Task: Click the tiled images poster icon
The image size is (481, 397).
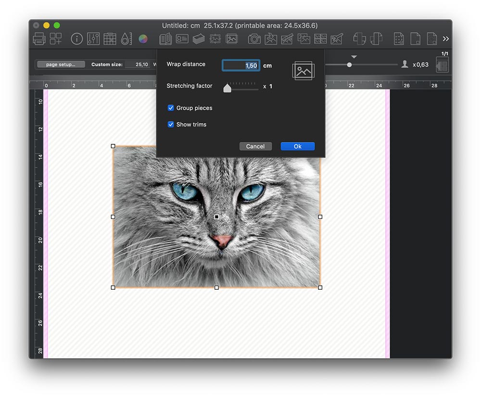Action: [320, 39]
